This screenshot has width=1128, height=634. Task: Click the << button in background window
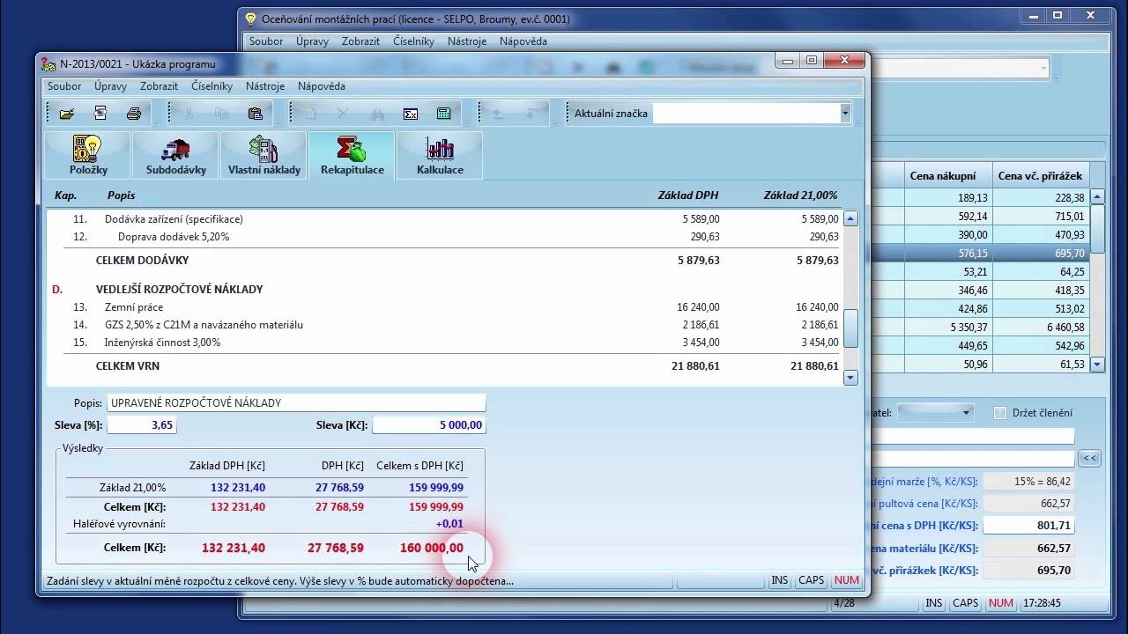[1090, 458]
